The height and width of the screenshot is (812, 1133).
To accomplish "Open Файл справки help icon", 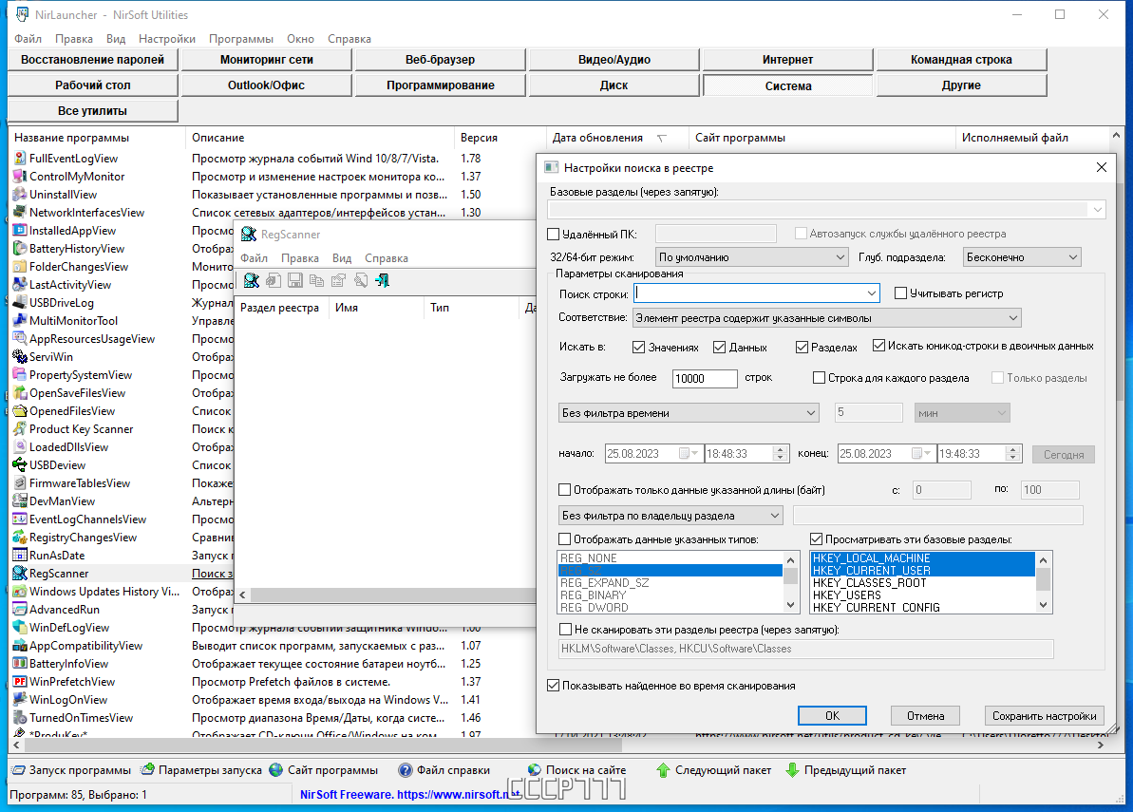I will [406, 770].
